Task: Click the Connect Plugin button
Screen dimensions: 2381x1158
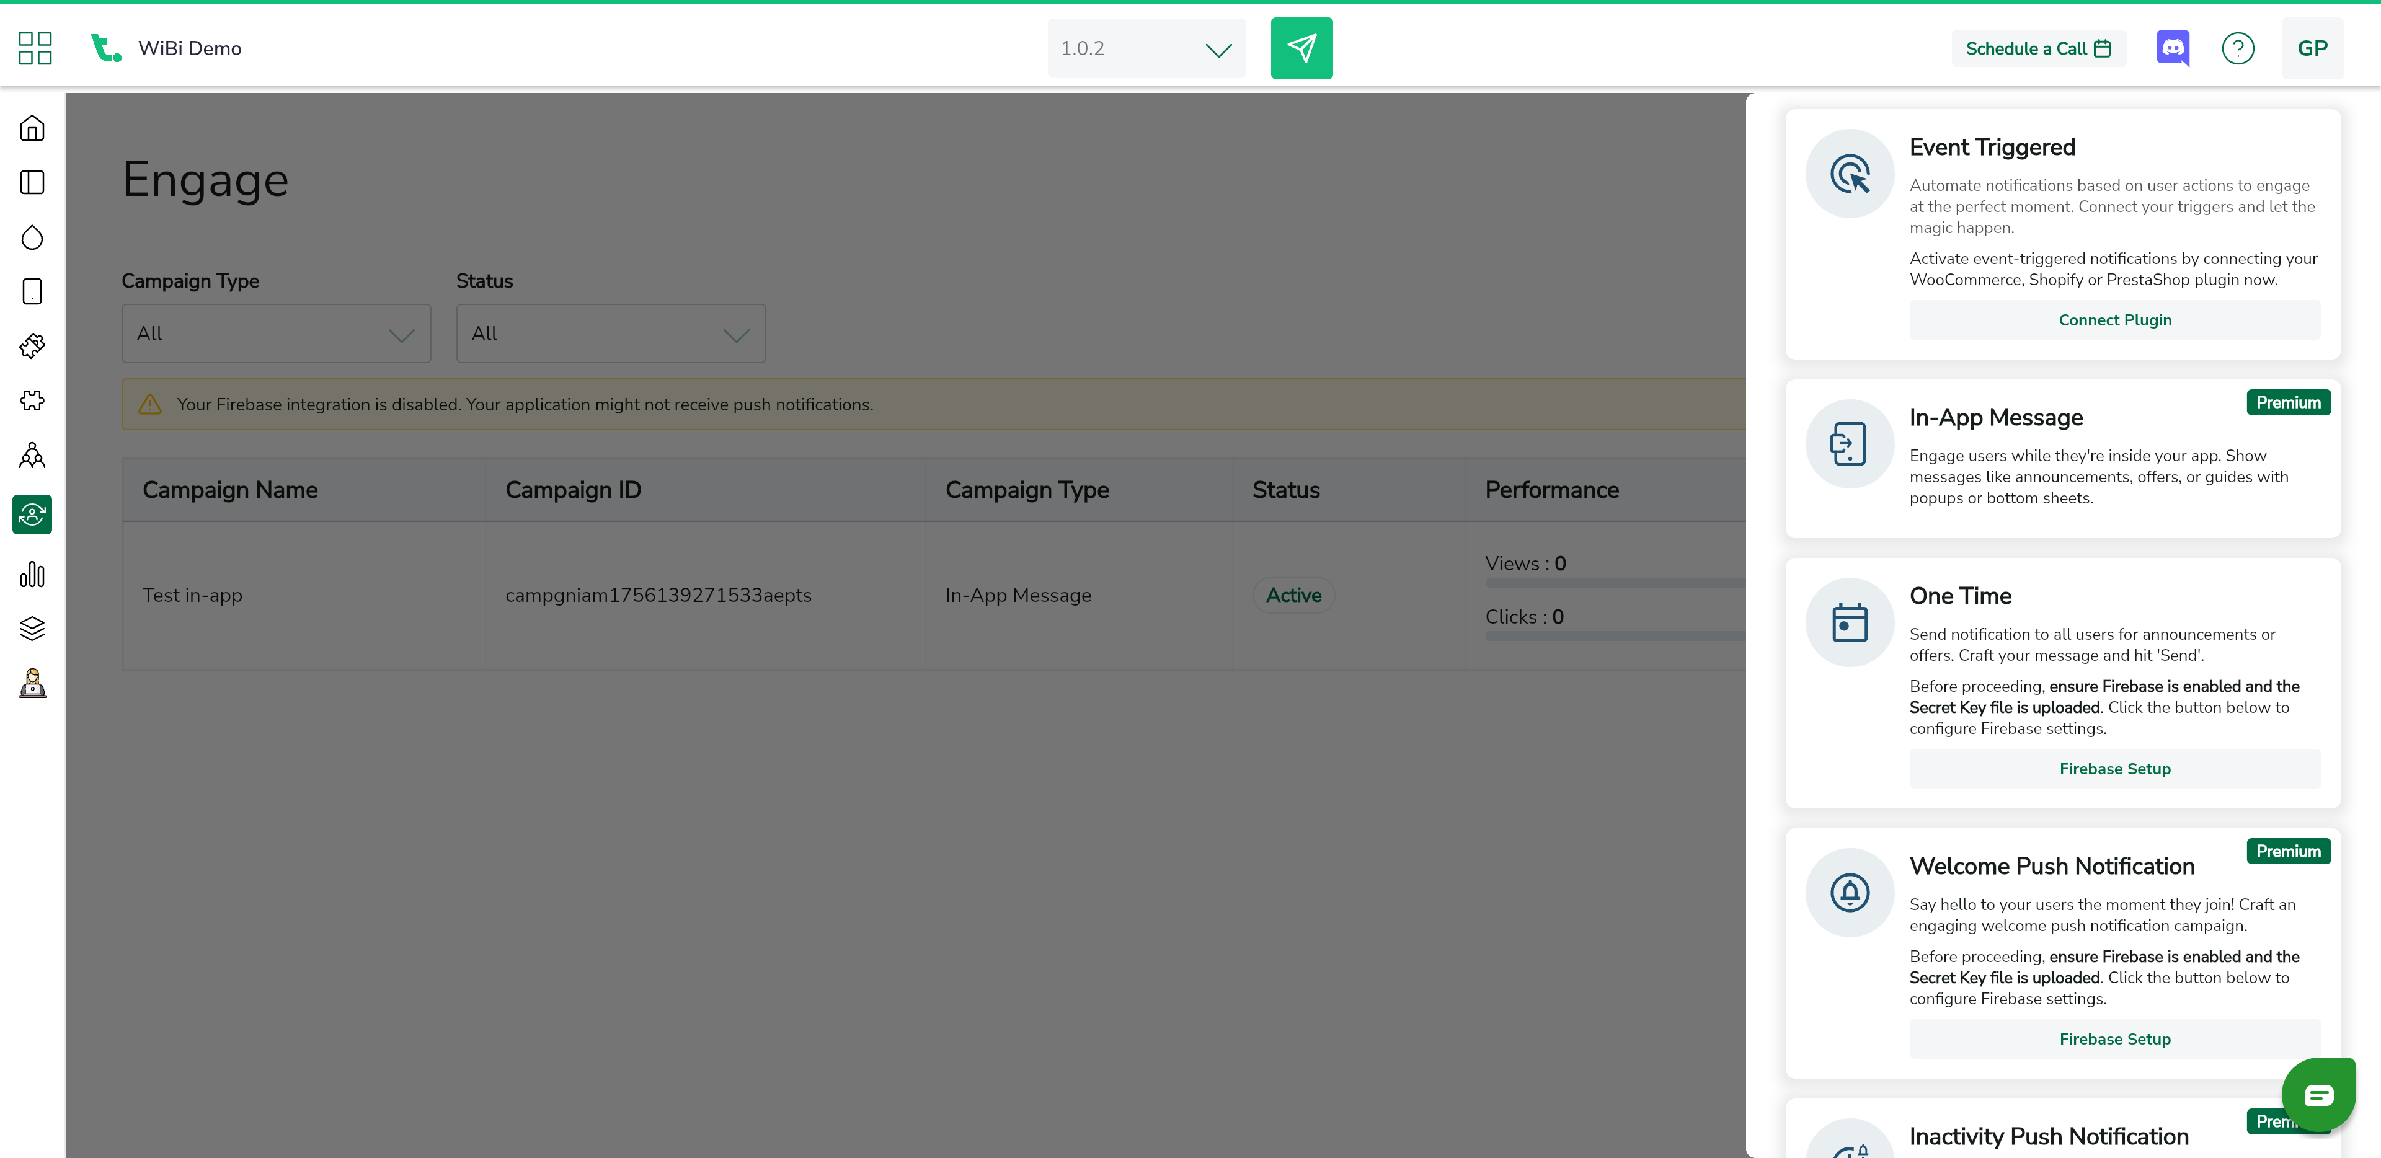Action: [x=2114, y=320]
